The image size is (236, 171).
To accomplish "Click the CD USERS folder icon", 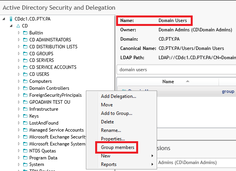I will (x=25, y=74).
